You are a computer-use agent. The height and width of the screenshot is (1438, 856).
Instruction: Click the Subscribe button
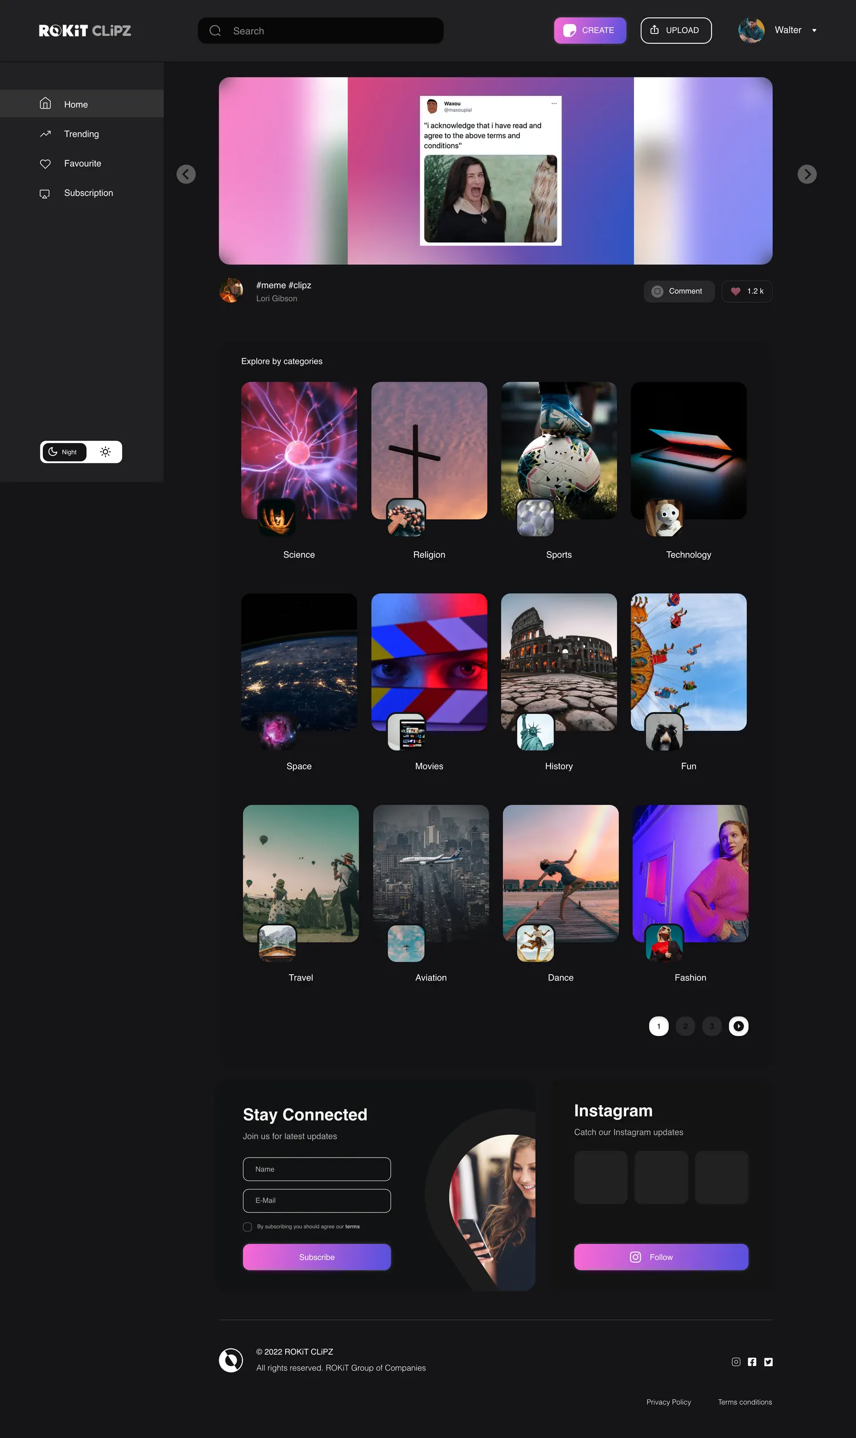click(317, 1258)
